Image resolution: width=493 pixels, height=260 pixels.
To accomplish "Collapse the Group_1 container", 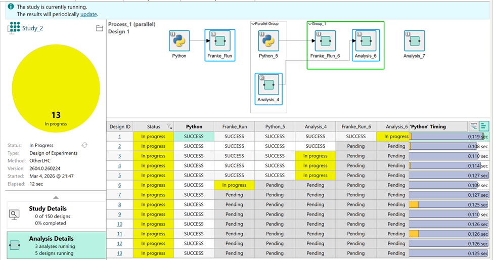I will click(309, 24).
